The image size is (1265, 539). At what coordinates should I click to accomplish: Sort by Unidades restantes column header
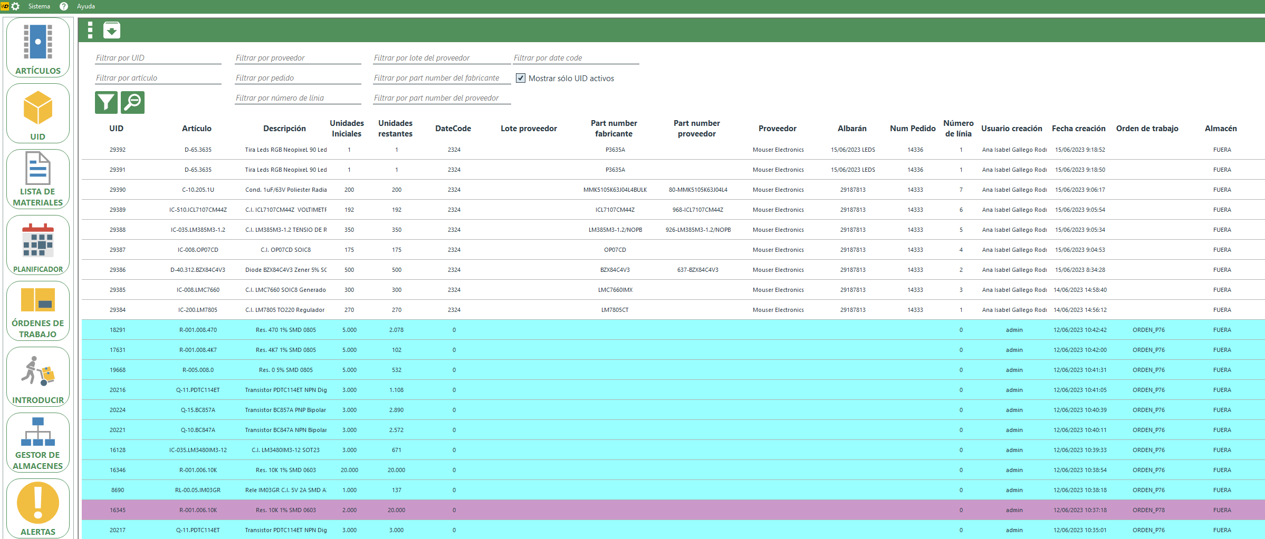[395, 129]
